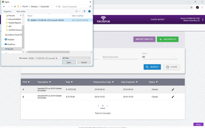Click the Back arrow in Open dialog
205x128 pixels.
tap(4, 6)
